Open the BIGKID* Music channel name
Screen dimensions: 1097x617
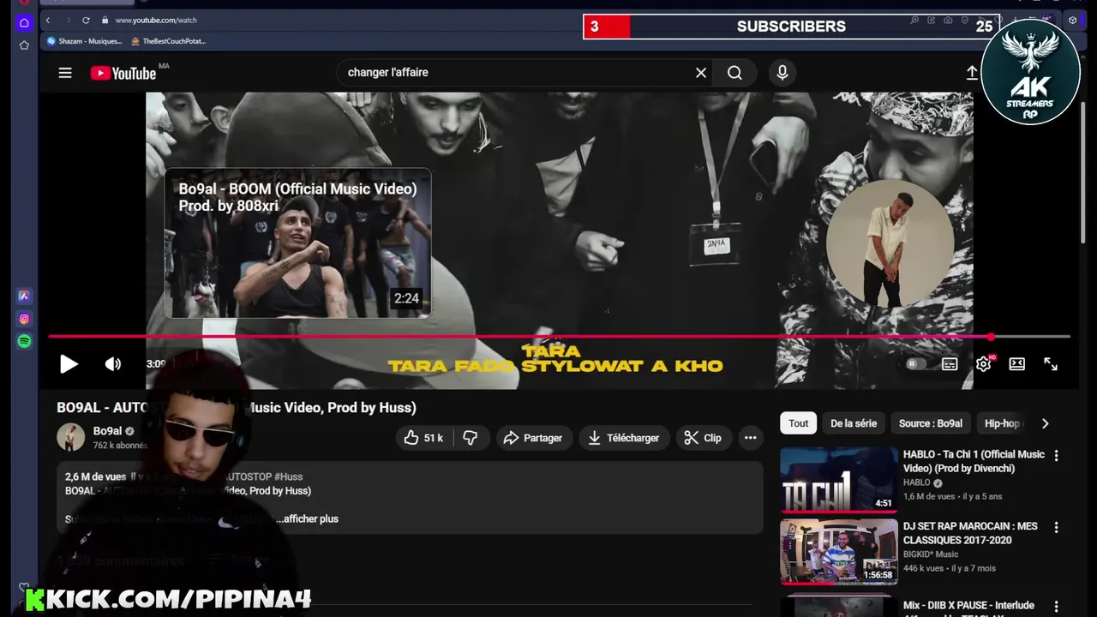click(931, 554)
